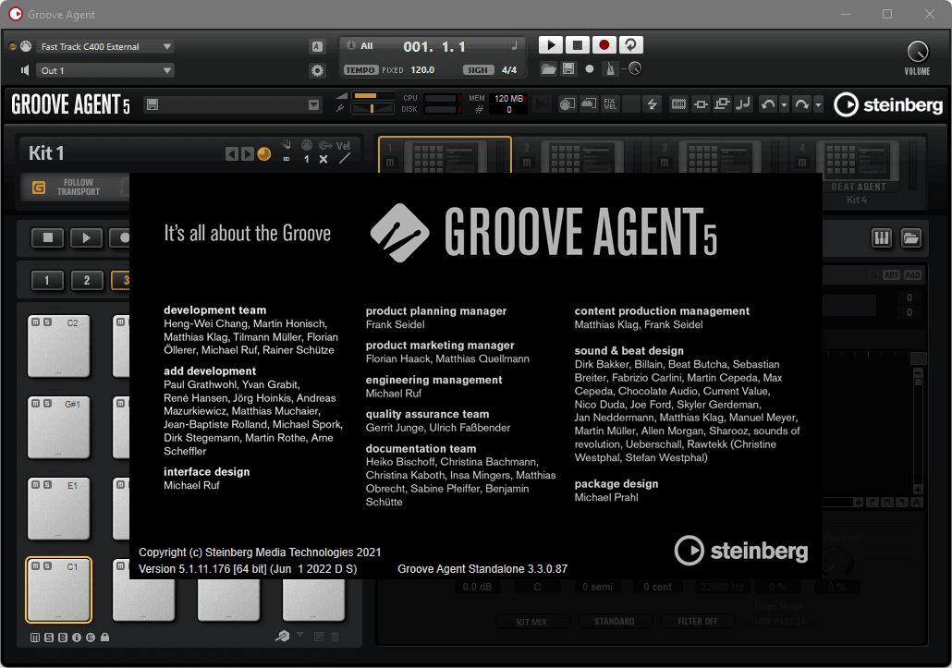Open the settings gear icon
The height and width of the screenshot is (668, 952).
pos(317,70)
